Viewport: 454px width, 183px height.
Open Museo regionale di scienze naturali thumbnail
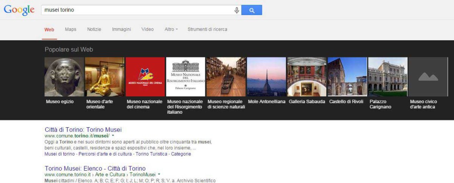226,77
